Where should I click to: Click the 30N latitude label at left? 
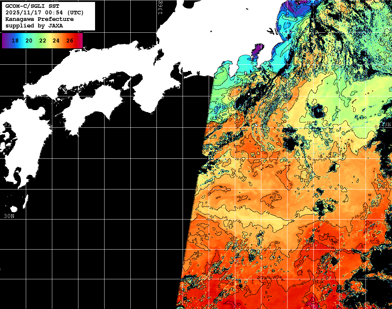(9, 216)
